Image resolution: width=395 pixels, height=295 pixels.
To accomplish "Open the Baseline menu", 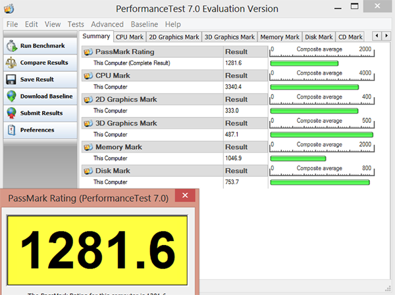I will click(144, 24).
